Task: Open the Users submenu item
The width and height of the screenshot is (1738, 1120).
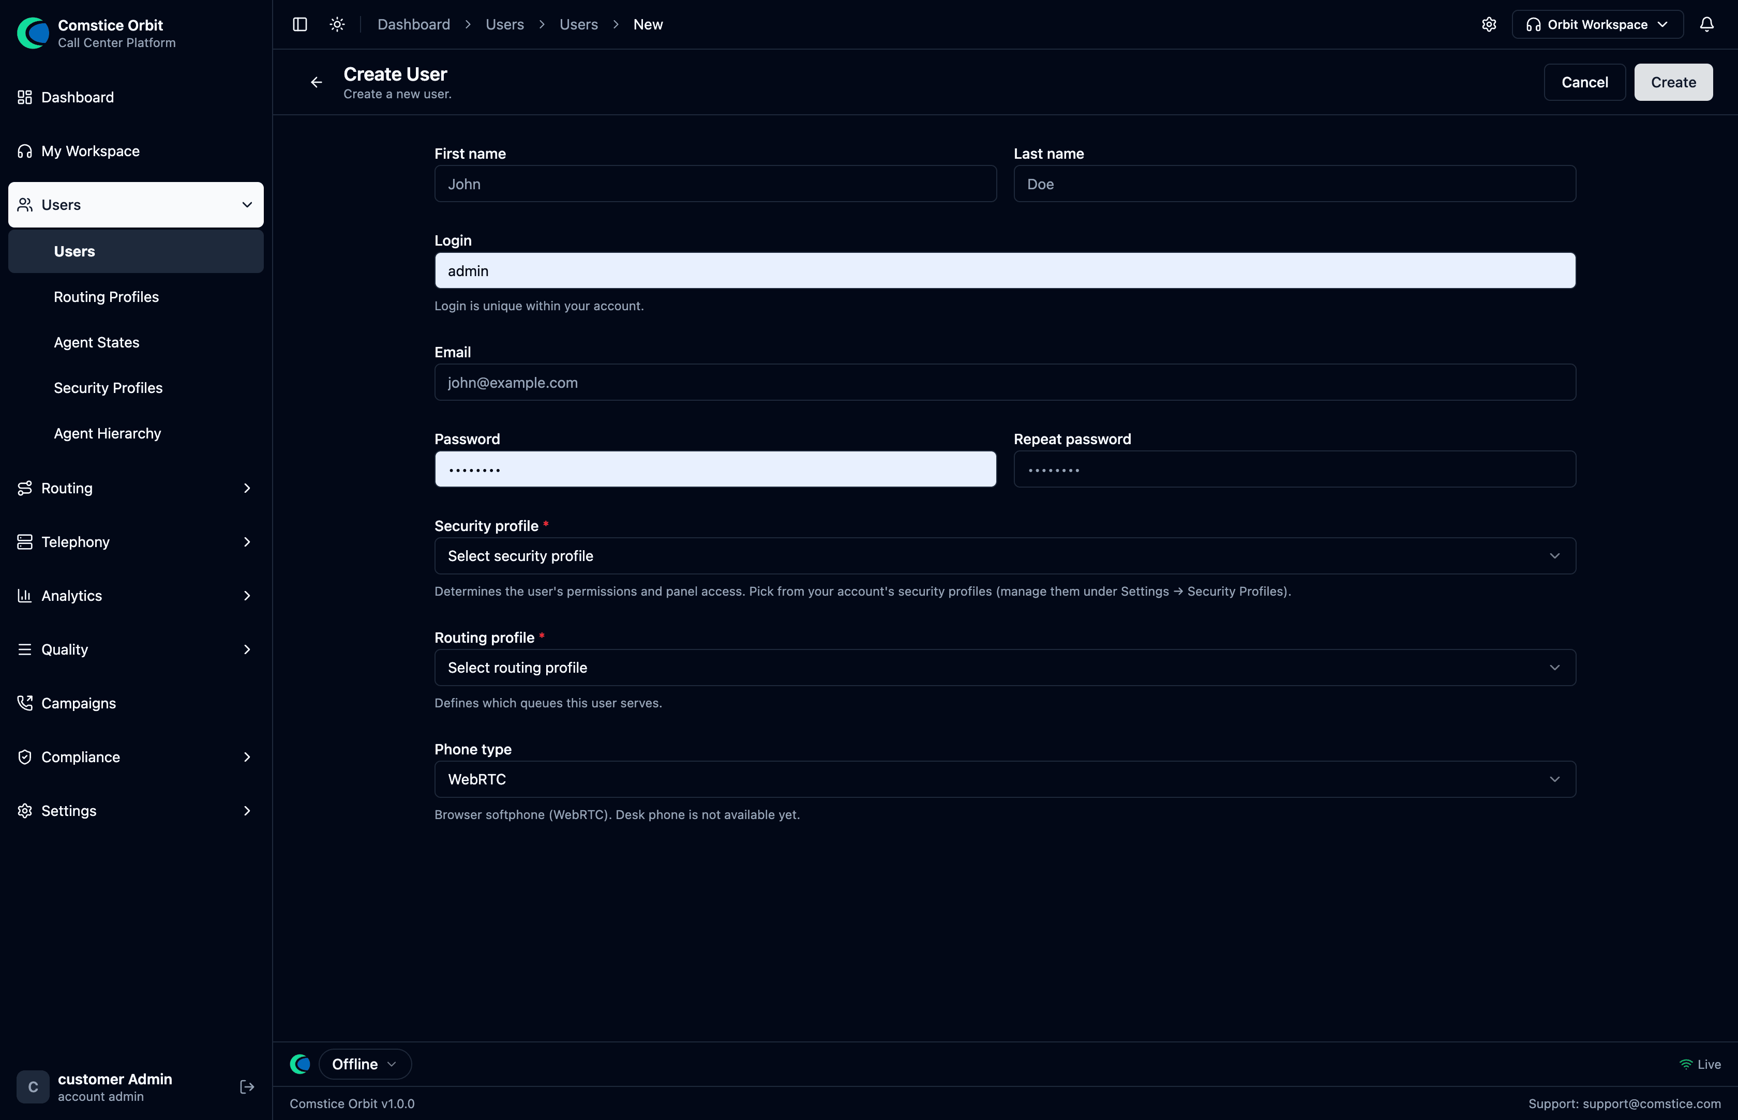Action: (136, 251)
